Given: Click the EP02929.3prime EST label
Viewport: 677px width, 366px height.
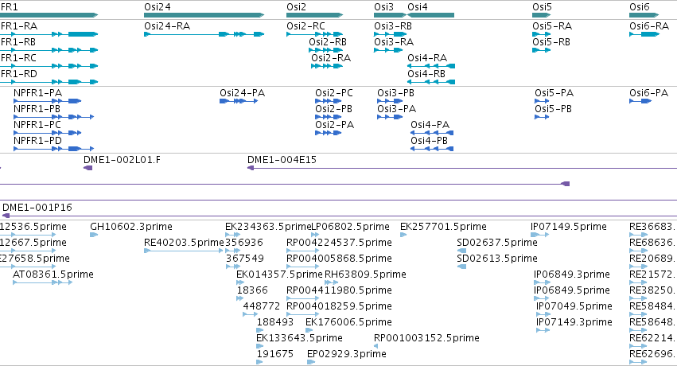Looking at the screenshot, I should pos(347,354).
